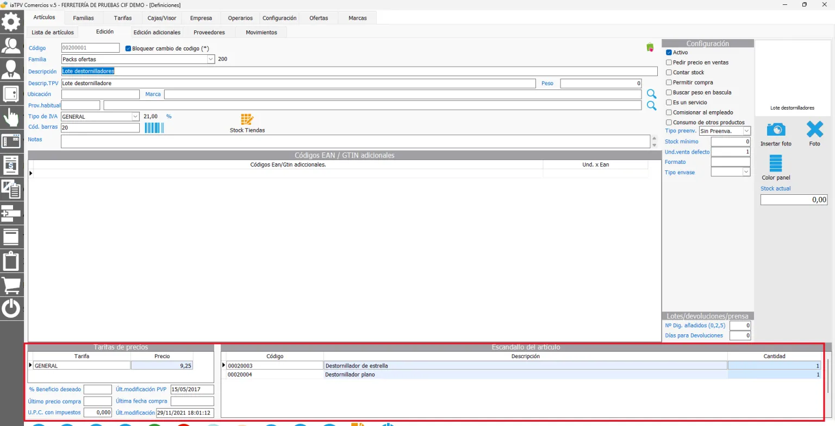Open the Tarifas menu tab
The width and height of the screenshot is (835, 426).
(123, 18)
